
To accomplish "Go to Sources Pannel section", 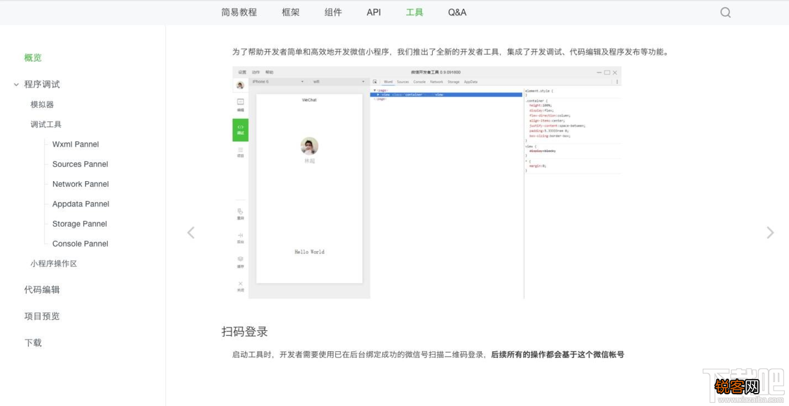I will [x=80, y=164].
